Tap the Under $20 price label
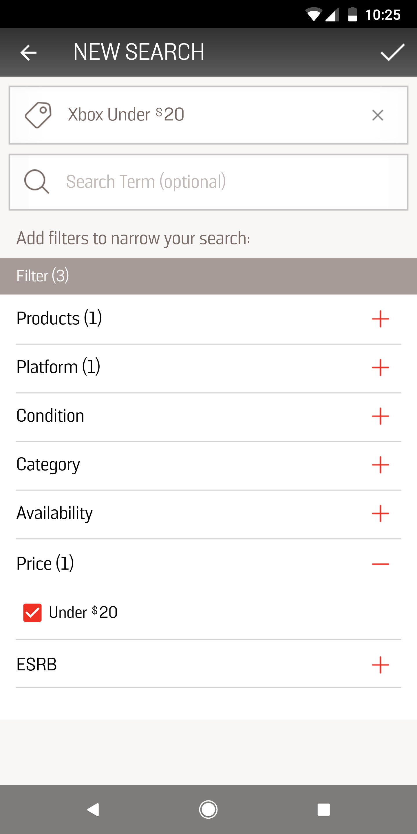 [x=83, y=612]
